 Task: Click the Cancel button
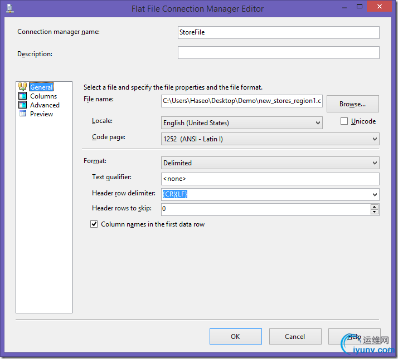[295, 336]
